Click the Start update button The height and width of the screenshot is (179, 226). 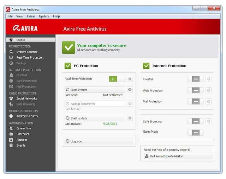click(x=95, y=118)
